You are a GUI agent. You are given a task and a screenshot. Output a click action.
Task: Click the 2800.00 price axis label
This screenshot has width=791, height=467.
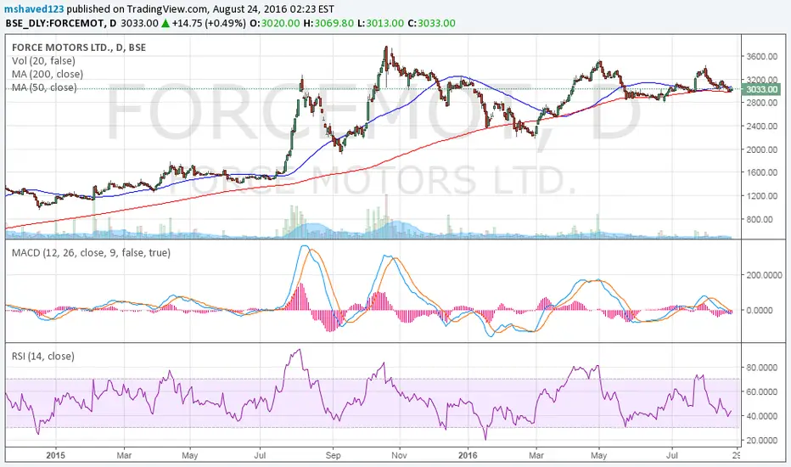tap(762, 103)
